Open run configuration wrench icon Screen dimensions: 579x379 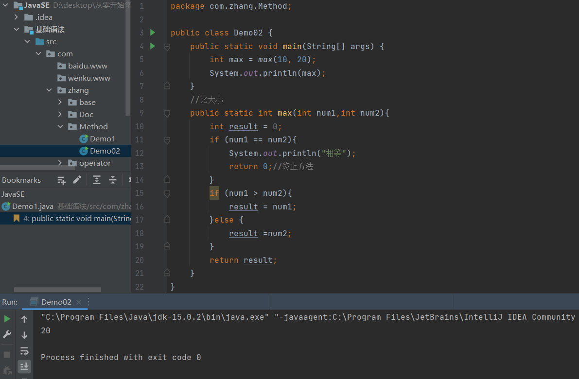coord(7,334)
